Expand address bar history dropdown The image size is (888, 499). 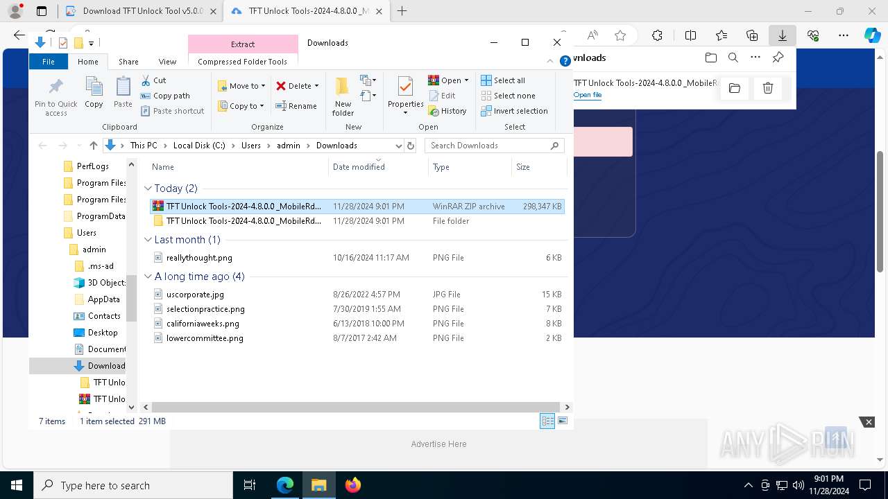point(398,146)
